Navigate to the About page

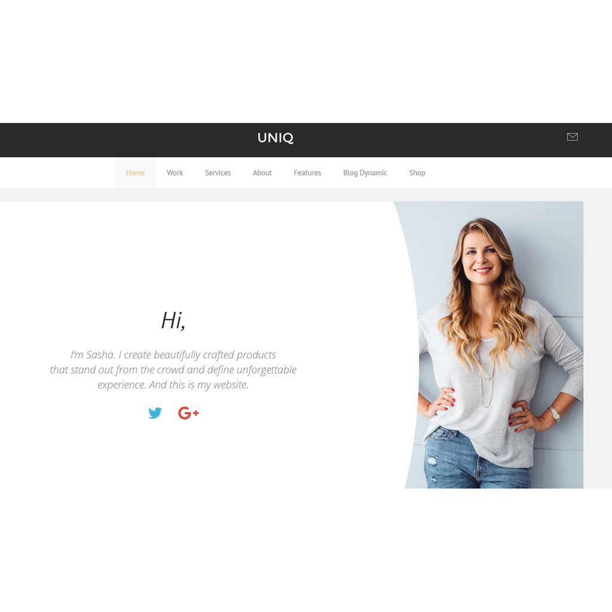[x=262, y=173]
